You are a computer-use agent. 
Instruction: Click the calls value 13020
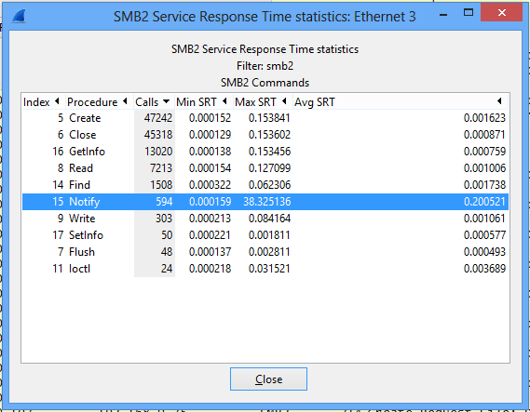pyautogui.click(x=158, y=152)
